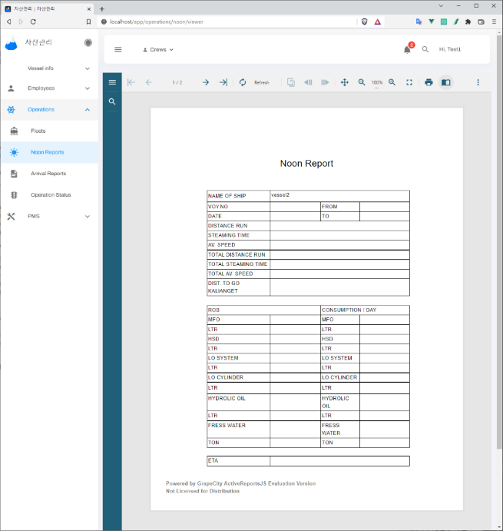The width and height of the screenshot is (503, 531).
Task: Close the current browser tab
Action: click(x=89, y=9)
